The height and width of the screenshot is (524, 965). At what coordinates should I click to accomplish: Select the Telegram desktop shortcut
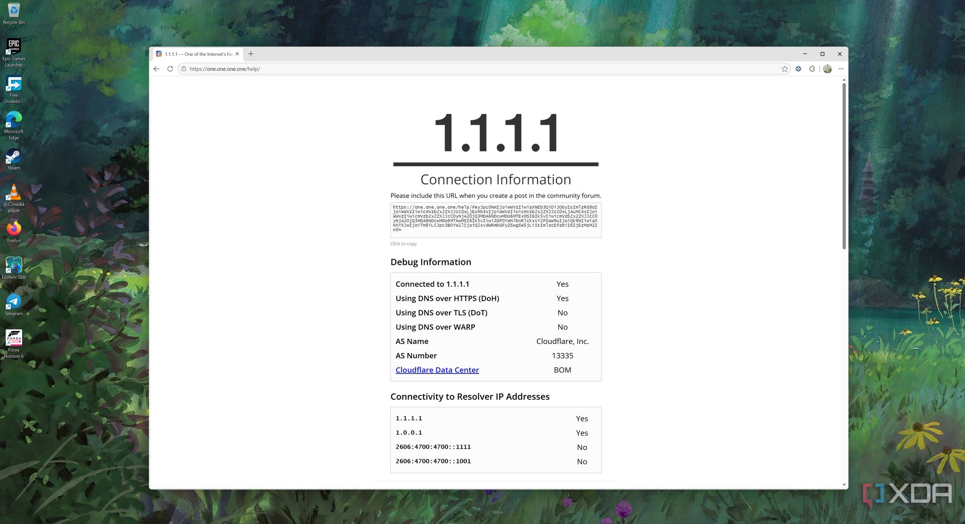pos(14,305)
